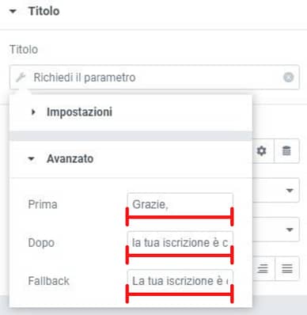Image resolution: width=307 pixels, height=315 pixels.
Task: Click the Avanzato heading text
Action: [x=70, y=159]
